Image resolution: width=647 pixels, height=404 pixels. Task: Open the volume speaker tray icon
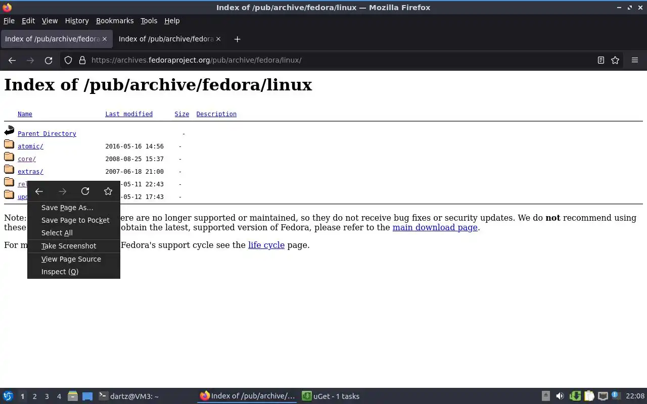(x=560, y=396)
